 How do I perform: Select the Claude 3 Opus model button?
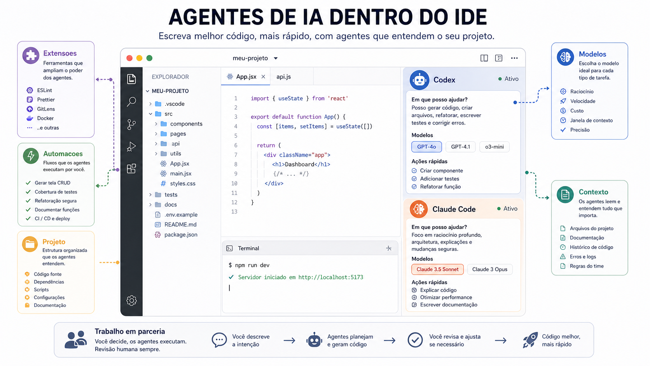point(490,269)
